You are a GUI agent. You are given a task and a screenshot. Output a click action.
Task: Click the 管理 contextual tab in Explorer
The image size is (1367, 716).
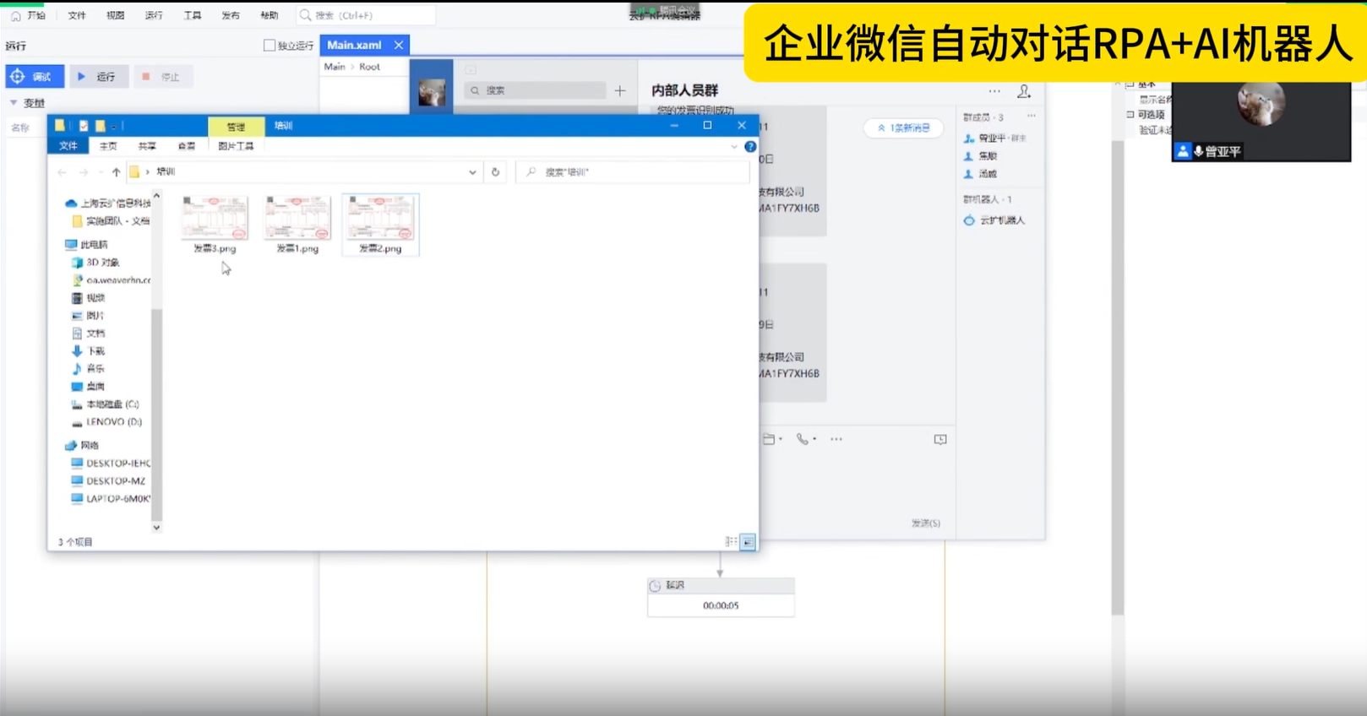coord(236,127)
